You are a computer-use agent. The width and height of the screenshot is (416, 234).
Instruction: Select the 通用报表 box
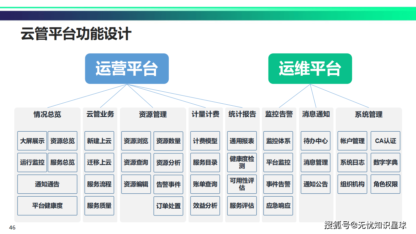click(x=242, y=141)
